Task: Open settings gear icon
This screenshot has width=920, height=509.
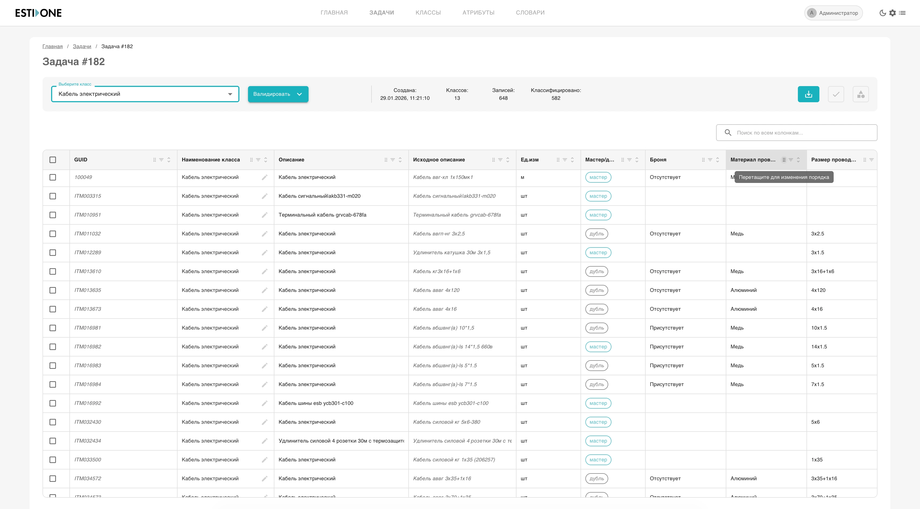Action: click(893, 13)
